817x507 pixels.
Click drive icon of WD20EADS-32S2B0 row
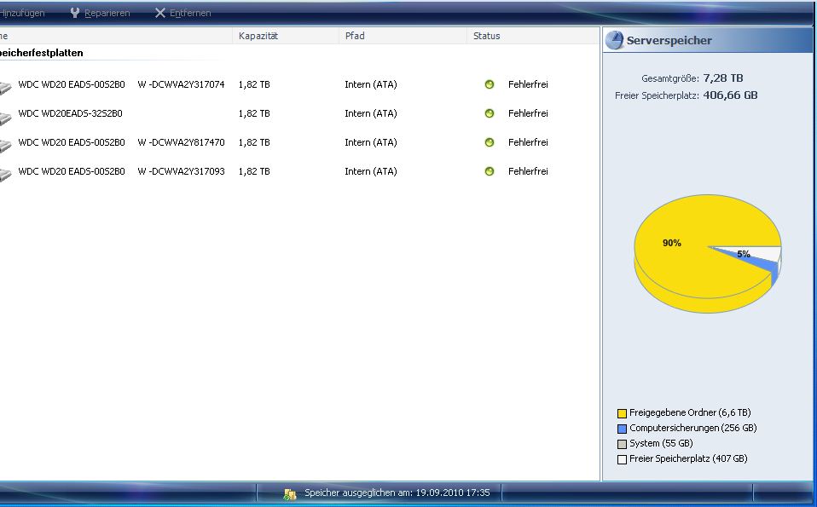[x=4, y=118]
